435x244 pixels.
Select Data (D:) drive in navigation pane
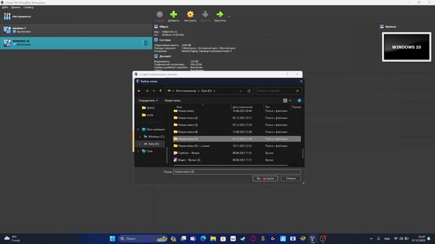point(152,144)
